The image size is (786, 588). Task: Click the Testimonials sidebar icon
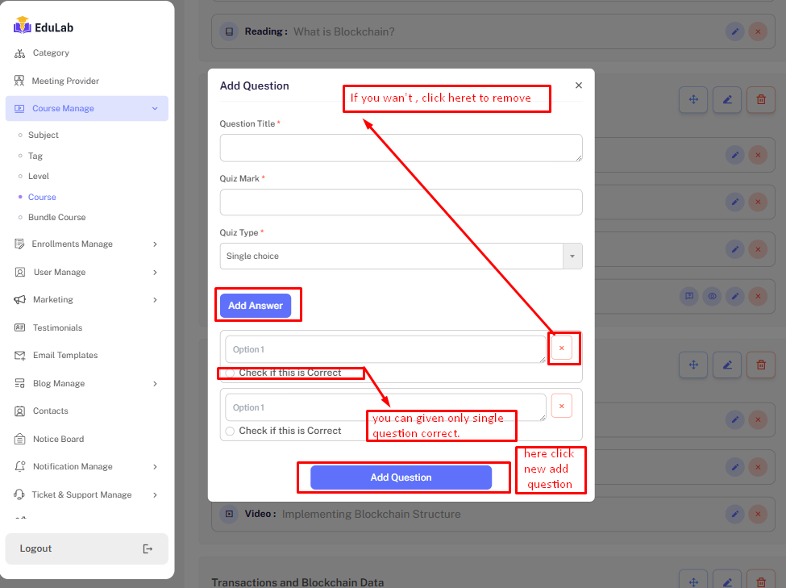19,327
